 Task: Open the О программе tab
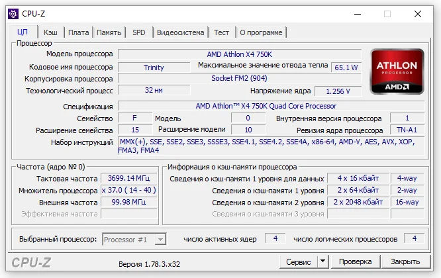[261, 32]
